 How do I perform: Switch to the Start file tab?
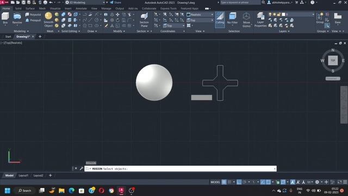point(8,36)
